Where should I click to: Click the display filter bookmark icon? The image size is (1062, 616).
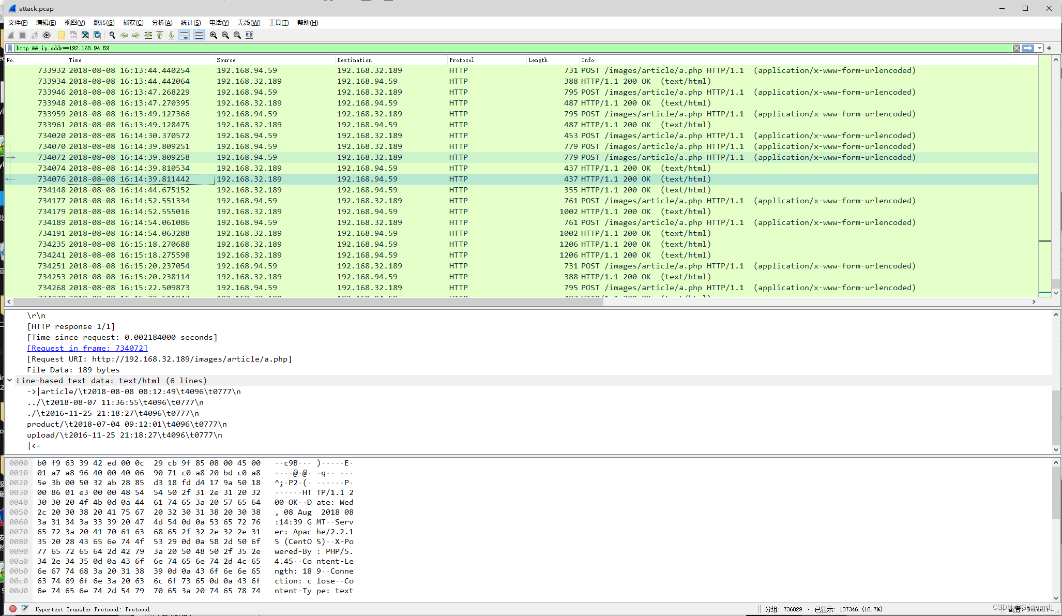pyautogui.click(x=10, y=48)
